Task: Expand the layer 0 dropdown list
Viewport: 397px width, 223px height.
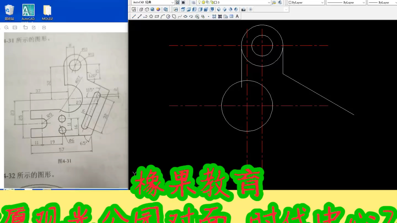Action: coord(269,2)
